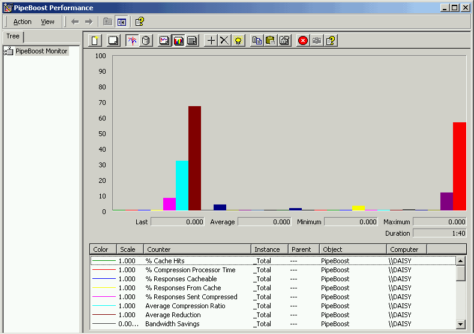Switch to View Chart mode
474x334 pixels.
[164, 41]
